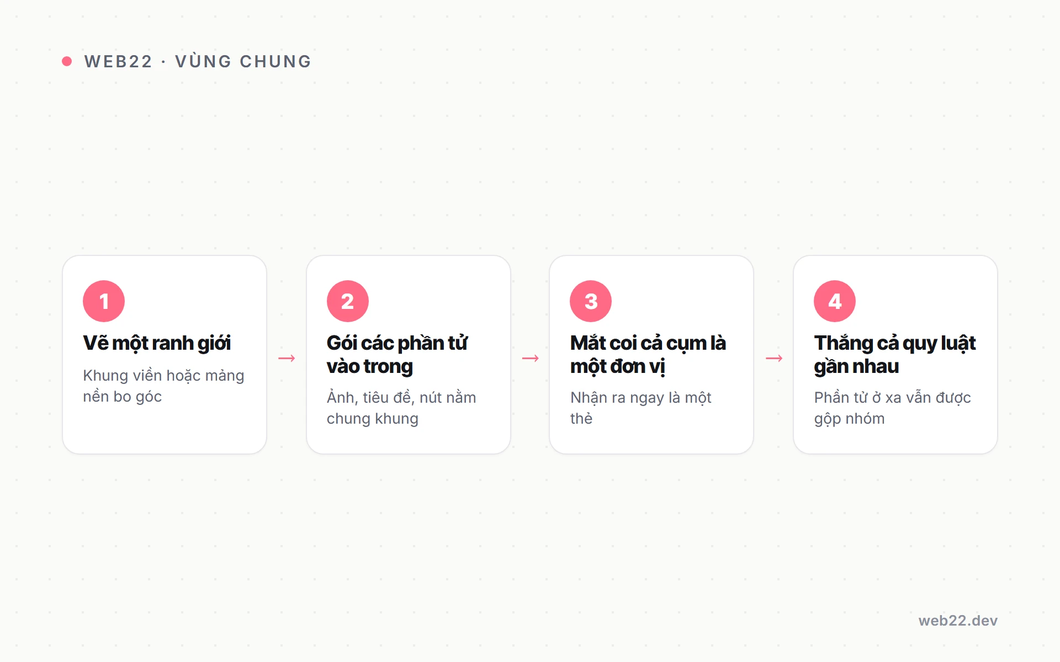Click the heading Mắt coi cả cụm là một đơn vị
This screenshot has height=662, width=1060.
click(x=648, y=355)
